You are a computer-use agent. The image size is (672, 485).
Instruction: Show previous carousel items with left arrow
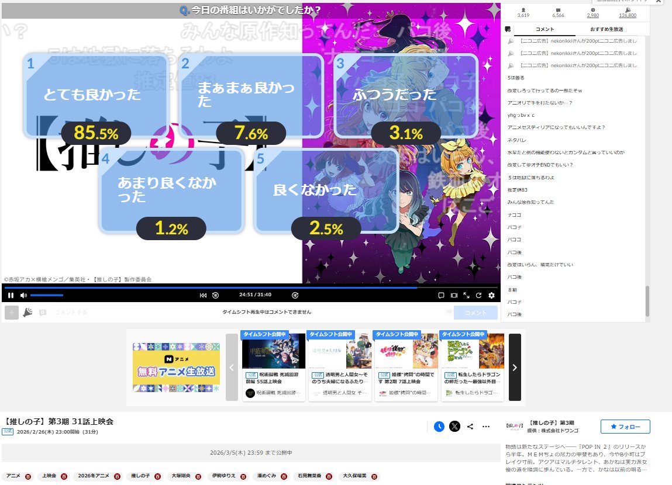[x=232, y=368]
